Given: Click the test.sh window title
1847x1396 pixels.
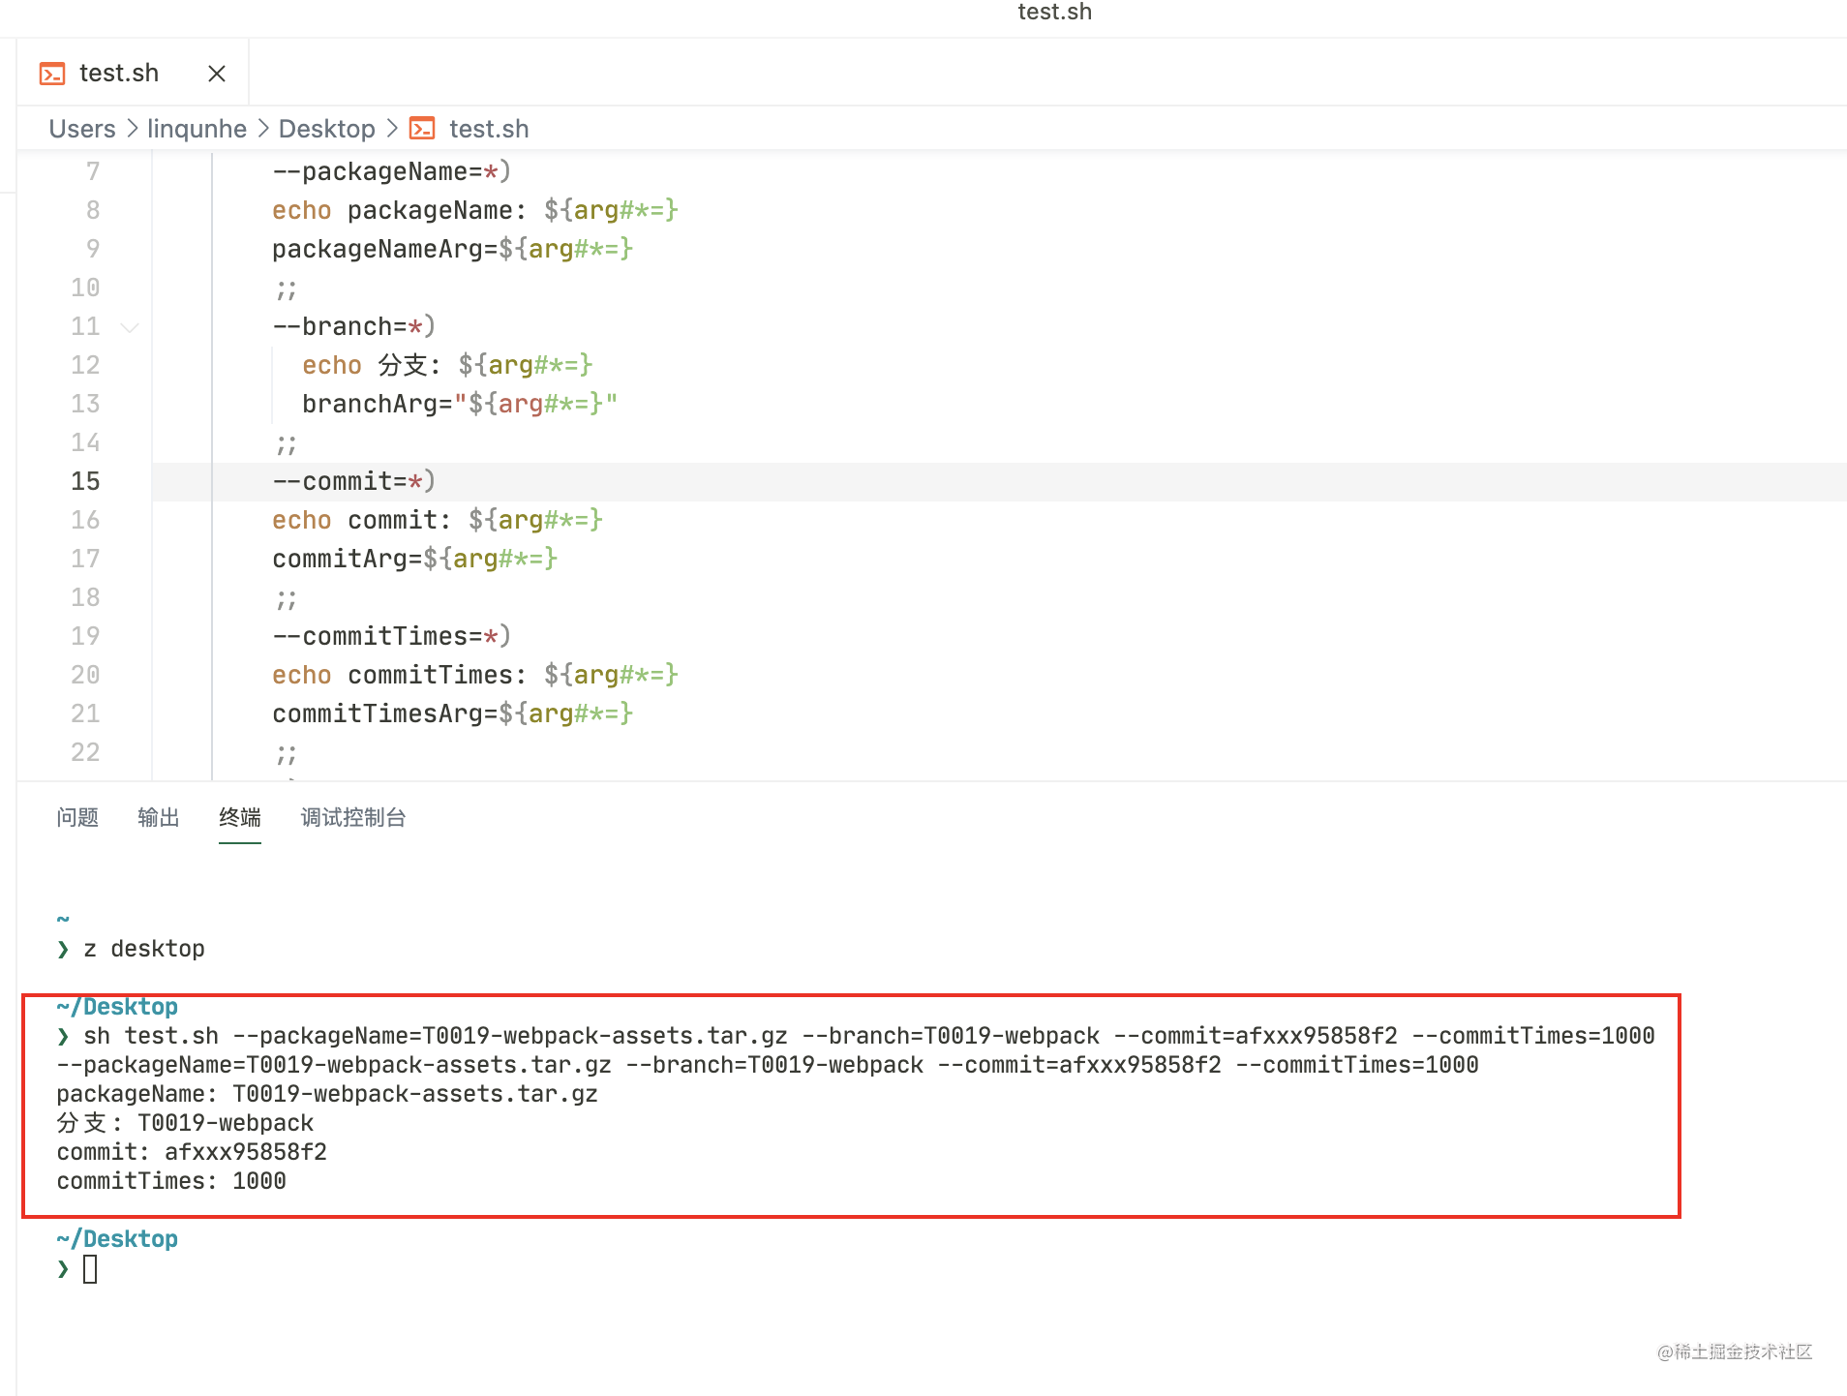Looking at the screenshot, I should (1055, 12).
